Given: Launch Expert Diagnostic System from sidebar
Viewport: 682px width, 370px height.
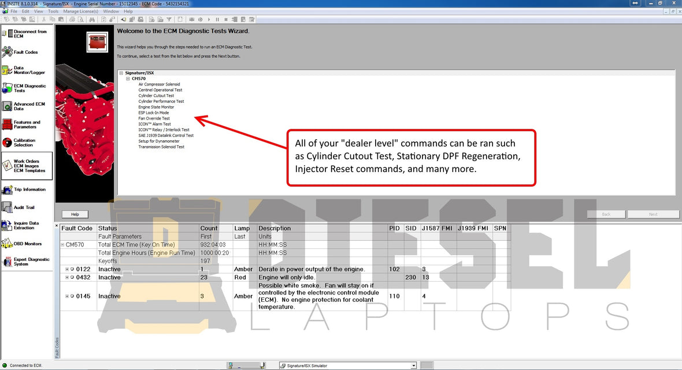Looking at the screenshot, I should tap(8, 261).
